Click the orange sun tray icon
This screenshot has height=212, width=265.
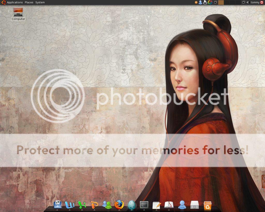(x=196, y=2)
